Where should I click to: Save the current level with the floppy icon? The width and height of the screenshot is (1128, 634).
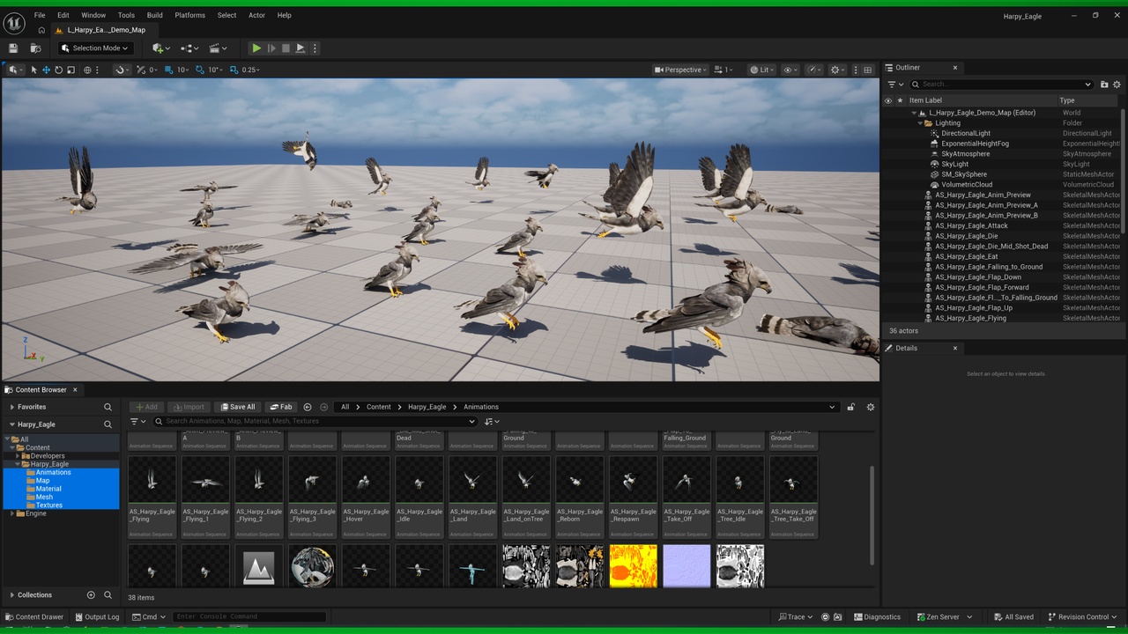[x=13, y=48]
